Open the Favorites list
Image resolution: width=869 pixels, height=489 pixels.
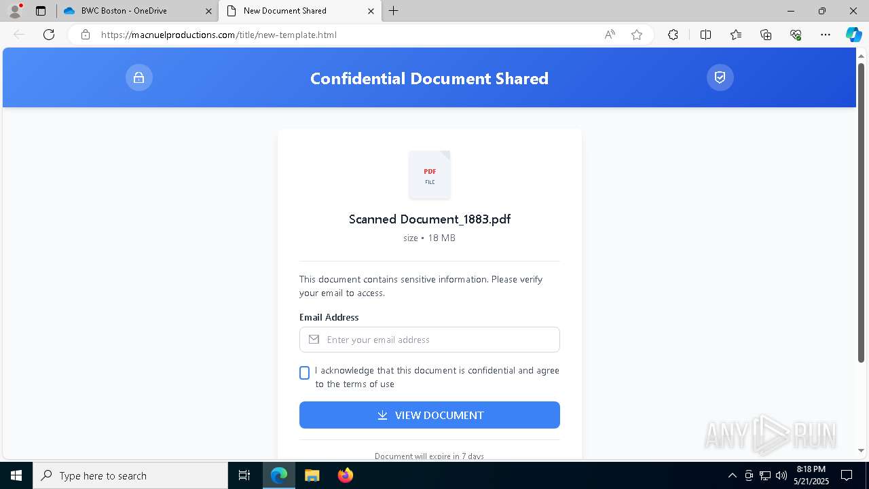pos(736,35)
